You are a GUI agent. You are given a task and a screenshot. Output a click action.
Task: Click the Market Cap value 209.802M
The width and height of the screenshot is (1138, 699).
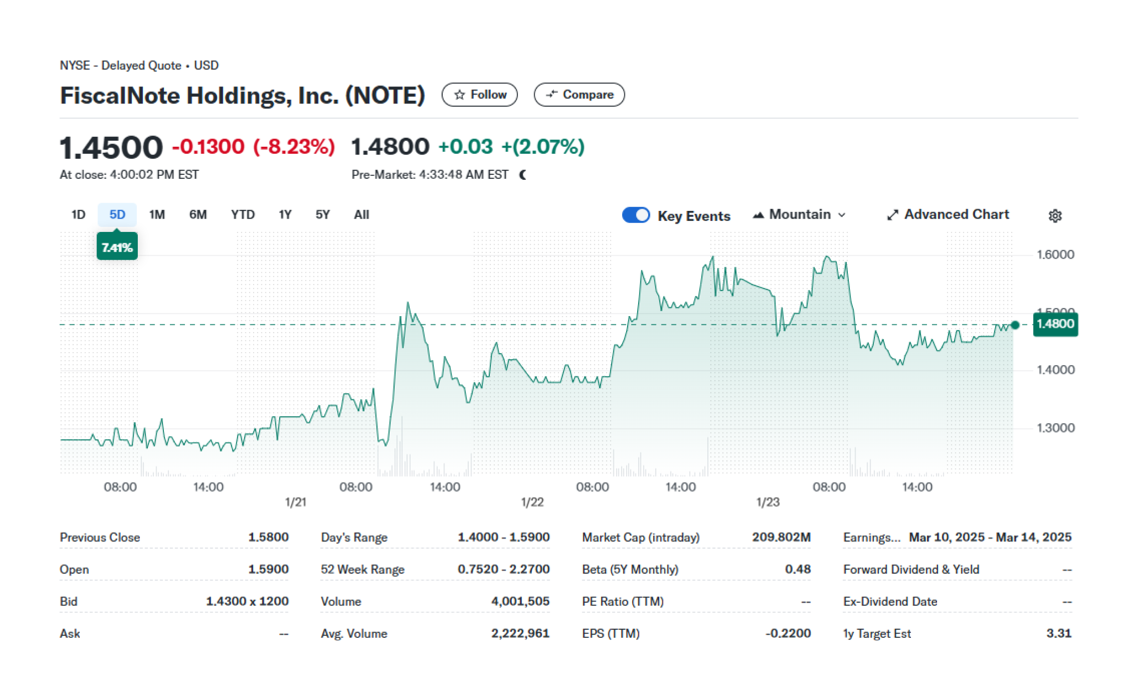click(781, 537)
